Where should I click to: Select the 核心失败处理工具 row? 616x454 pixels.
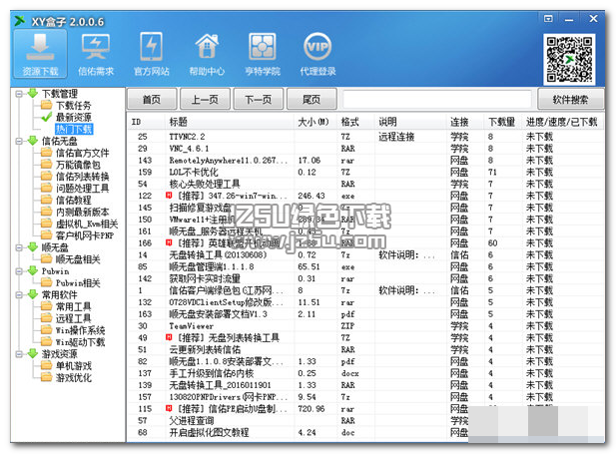[x=365, y=184]
